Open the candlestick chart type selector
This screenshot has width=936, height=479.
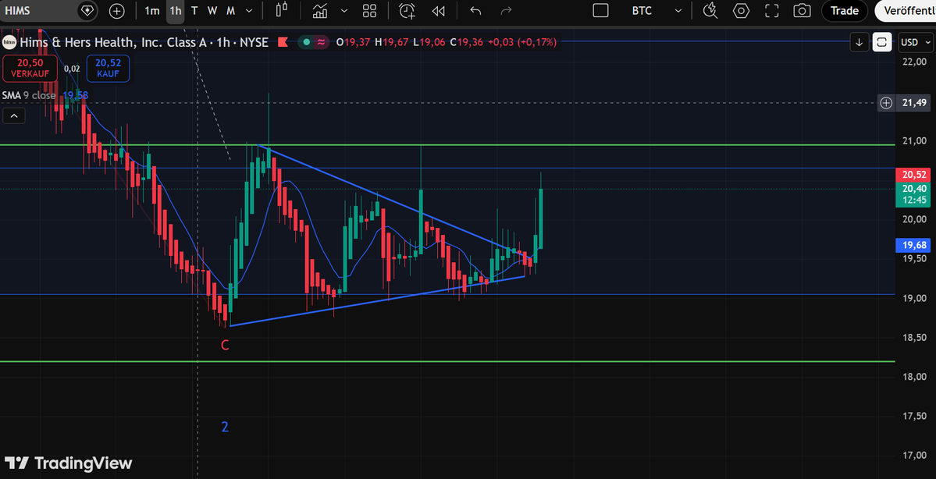(x=282, y=11)
